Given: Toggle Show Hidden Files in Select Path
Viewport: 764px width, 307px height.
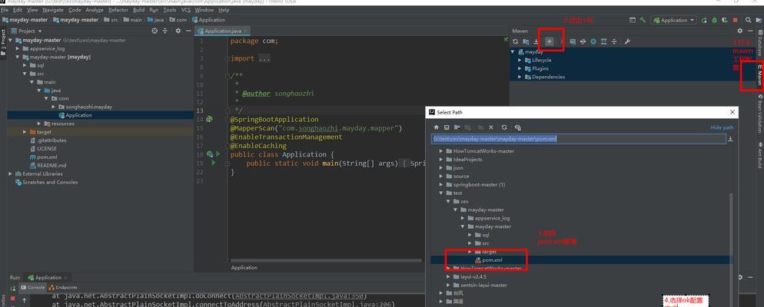Looking at the screenshot, I should (517, 127).
